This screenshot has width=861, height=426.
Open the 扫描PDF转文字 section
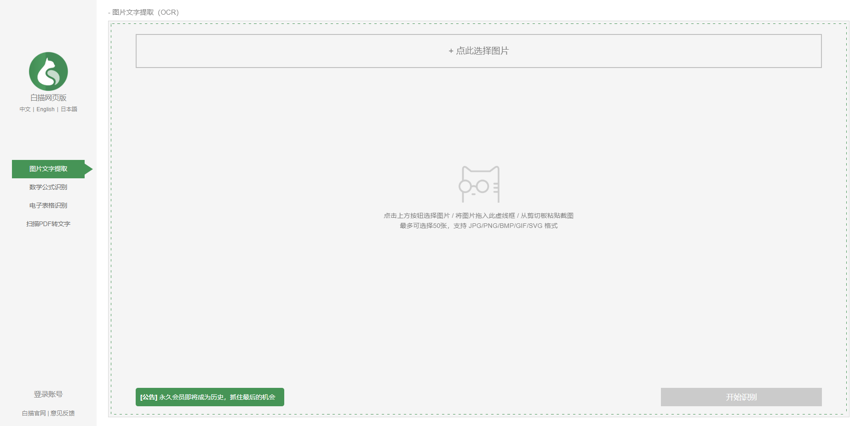(x=48, y=224)
